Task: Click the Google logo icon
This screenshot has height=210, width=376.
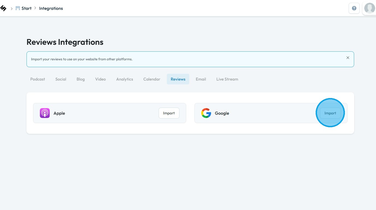Action: 206,113
